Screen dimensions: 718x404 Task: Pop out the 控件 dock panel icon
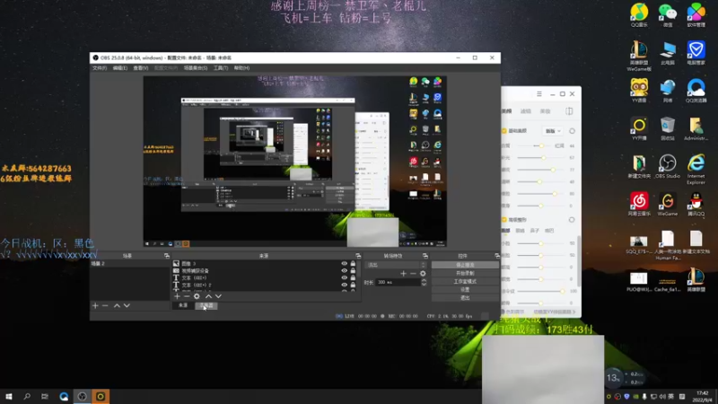tap(497, 256)
